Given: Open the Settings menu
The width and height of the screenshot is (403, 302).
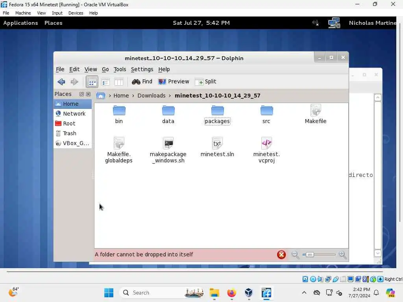Looking at the screenshot, I should click(142, 69).
